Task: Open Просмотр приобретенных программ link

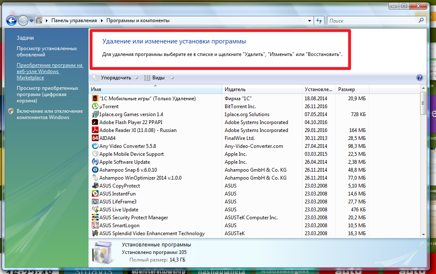Action: click(47, 94)
